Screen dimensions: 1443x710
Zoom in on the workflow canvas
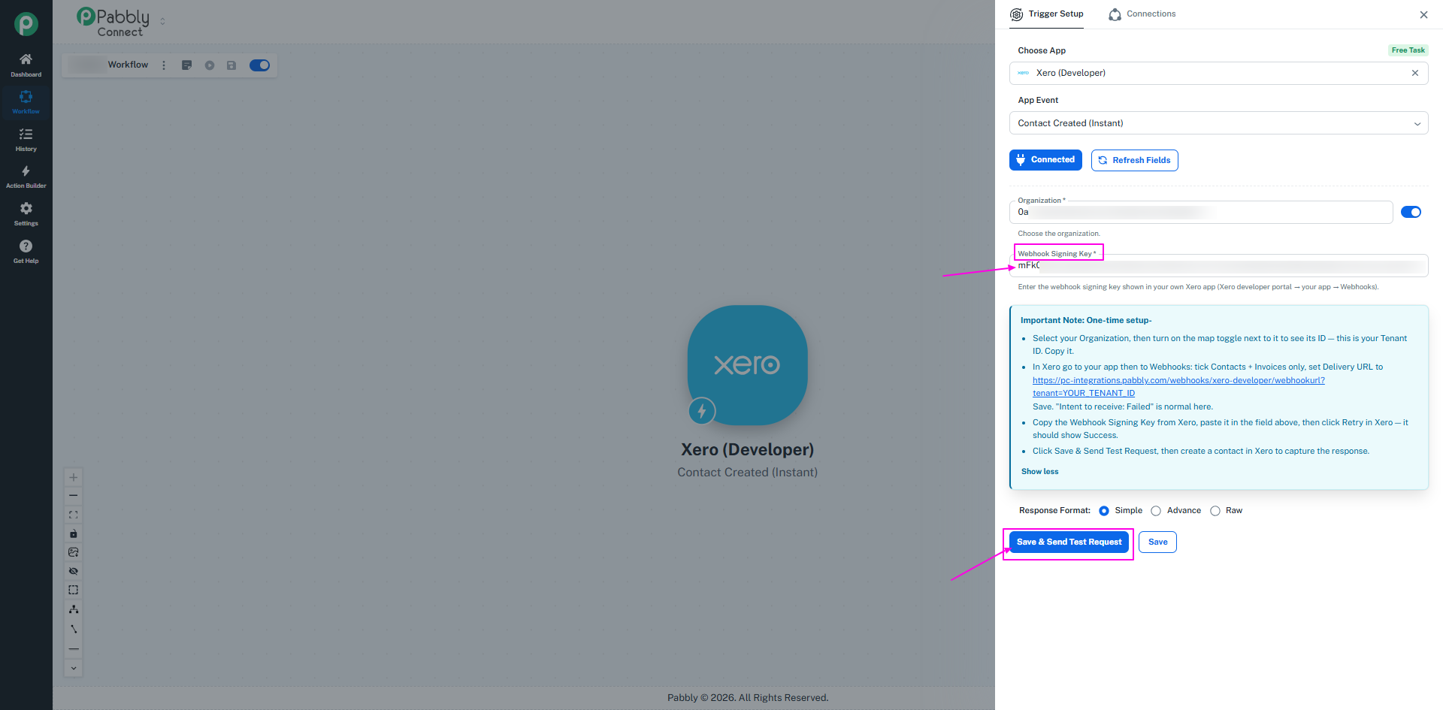[74, 477]
